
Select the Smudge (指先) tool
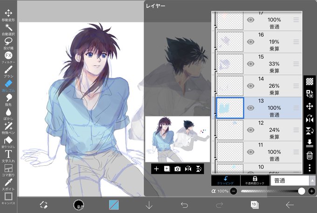point(8,100)
